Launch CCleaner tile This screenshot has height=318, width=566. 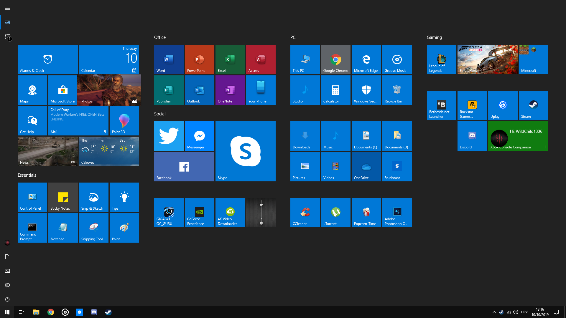[x=305, y=212]
